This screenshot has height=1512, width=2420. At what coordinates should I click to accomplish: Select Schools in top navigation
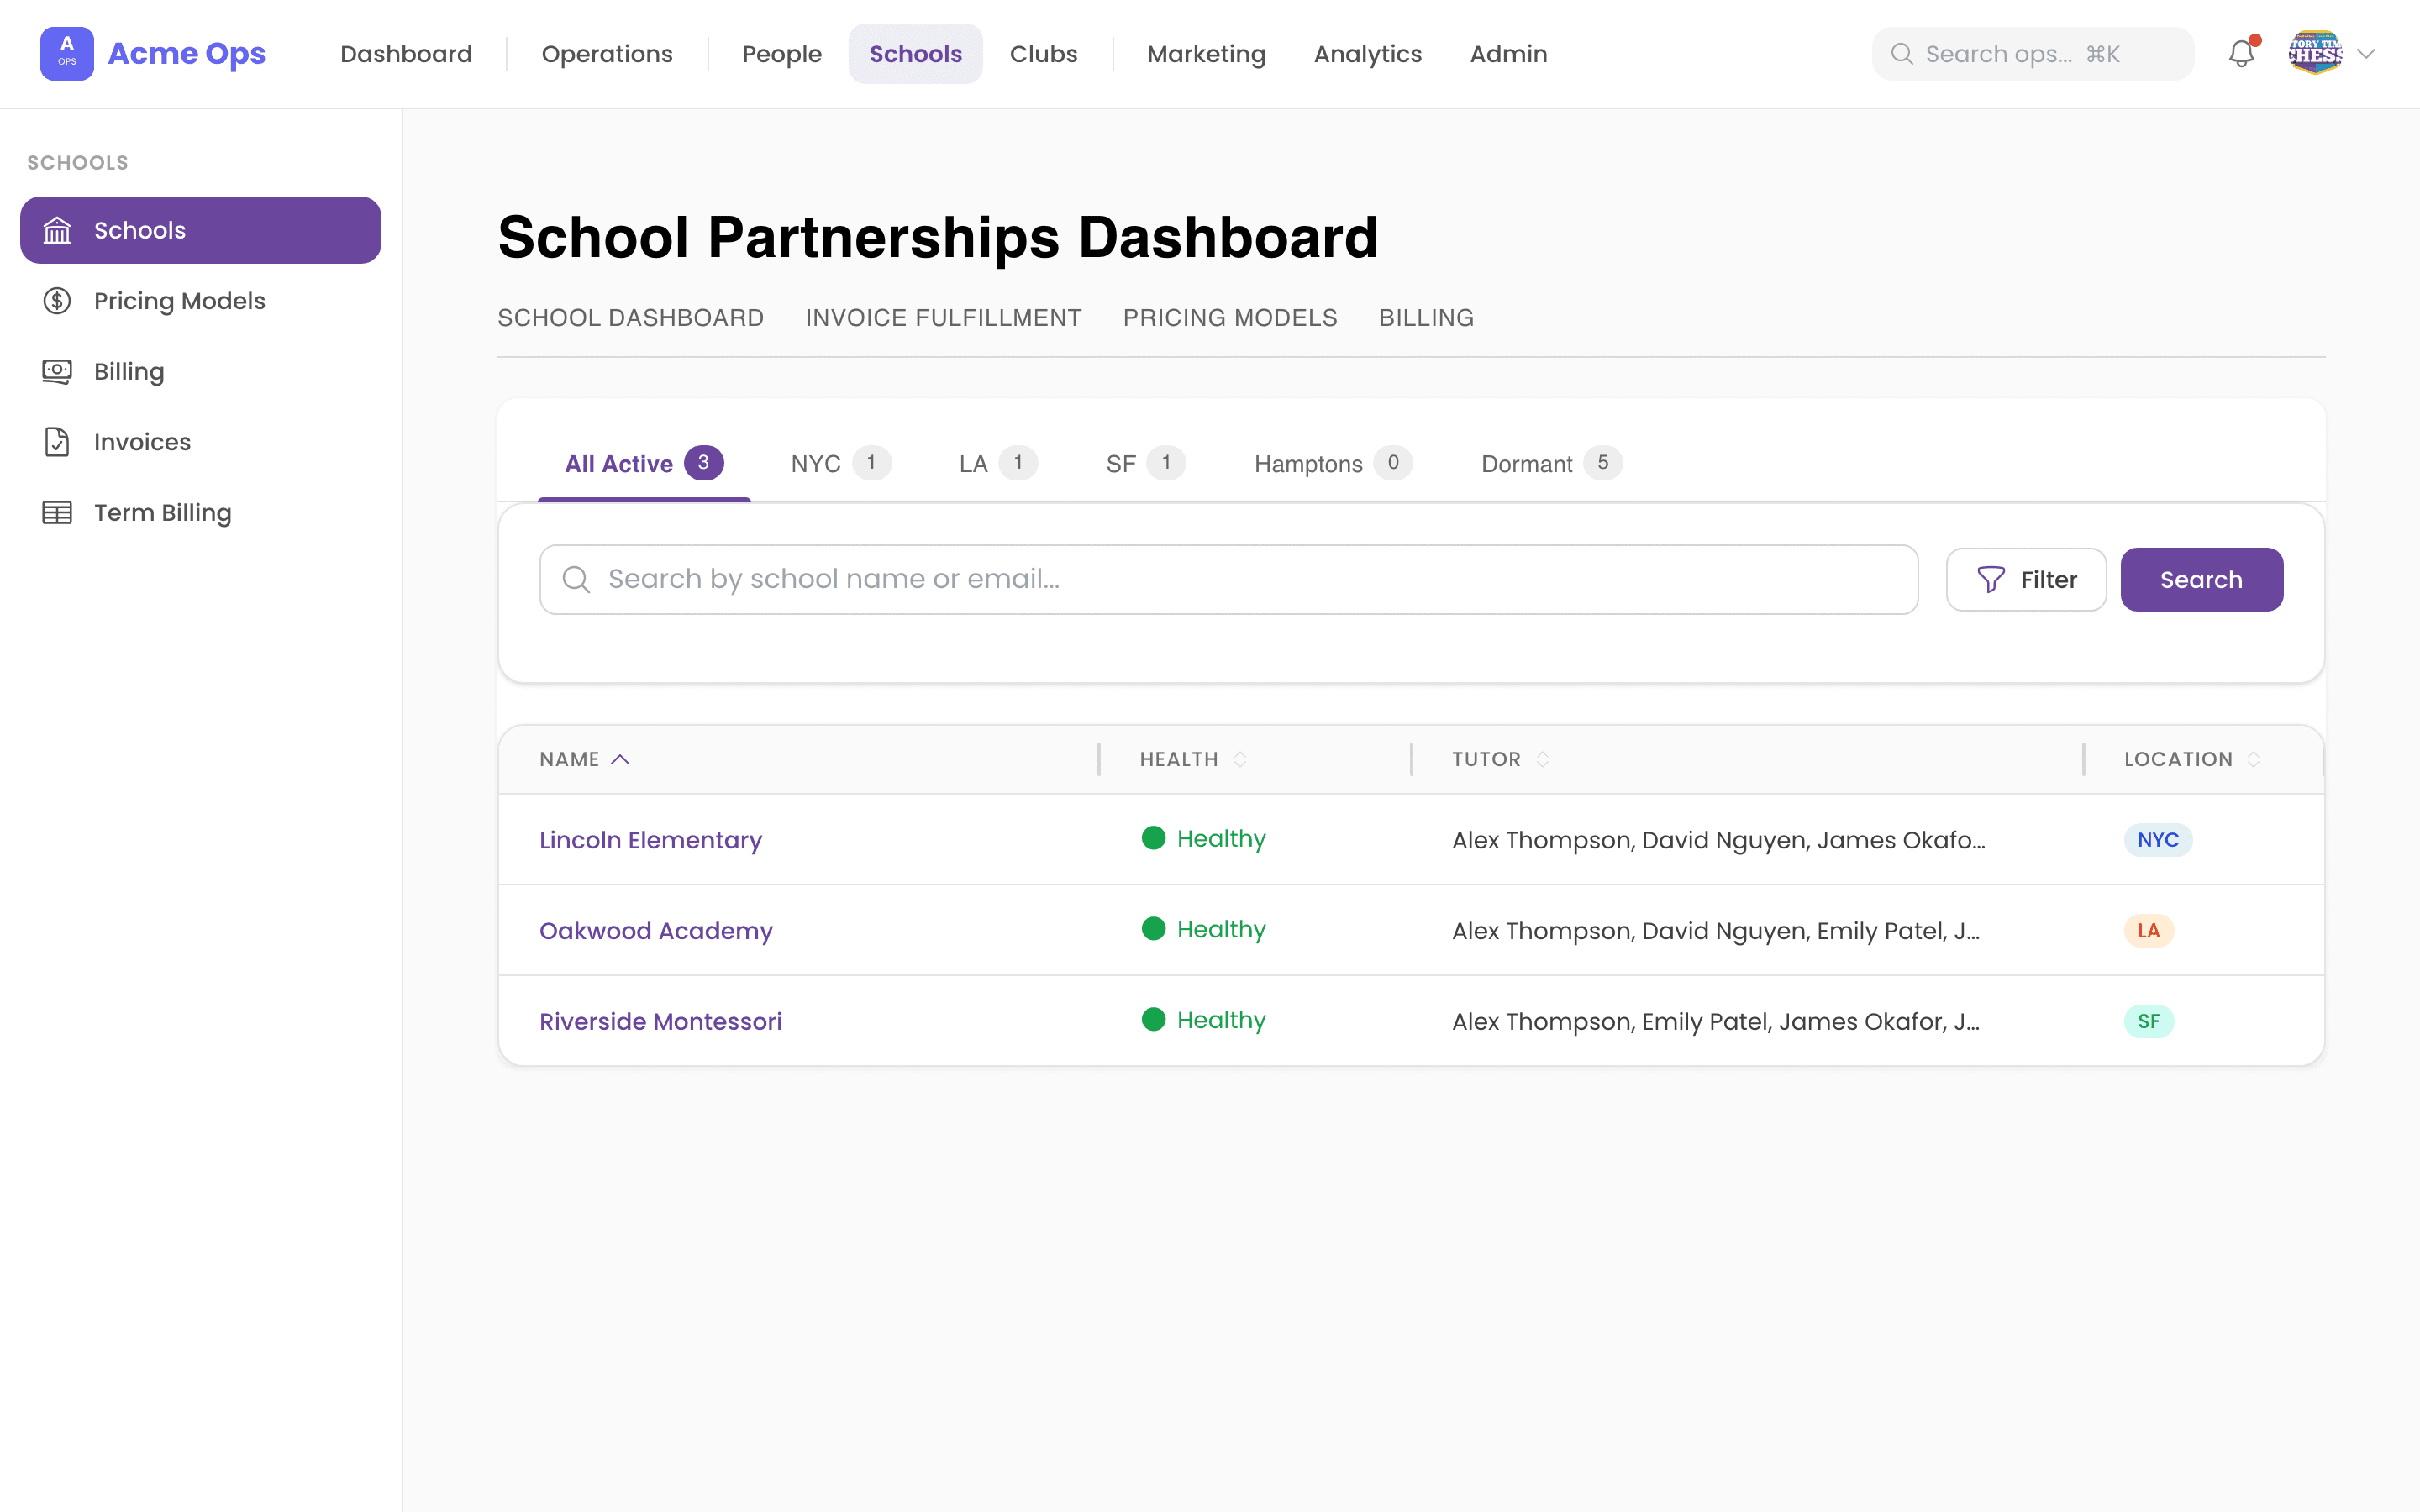pyautogui.click(x=915, y=54)
